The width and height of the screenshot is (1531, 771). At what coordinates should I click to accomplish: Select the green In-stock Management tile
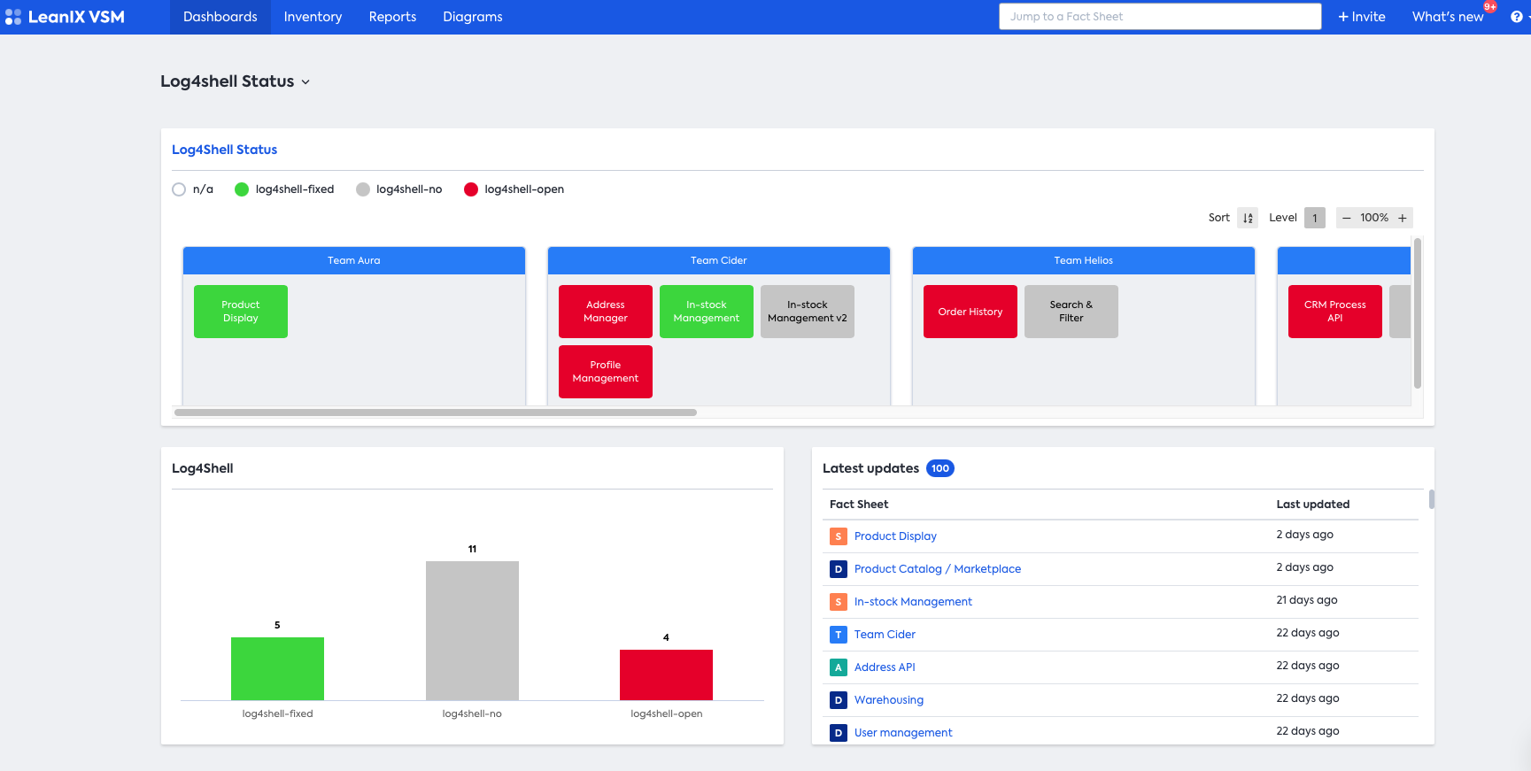tap(707, 312)
